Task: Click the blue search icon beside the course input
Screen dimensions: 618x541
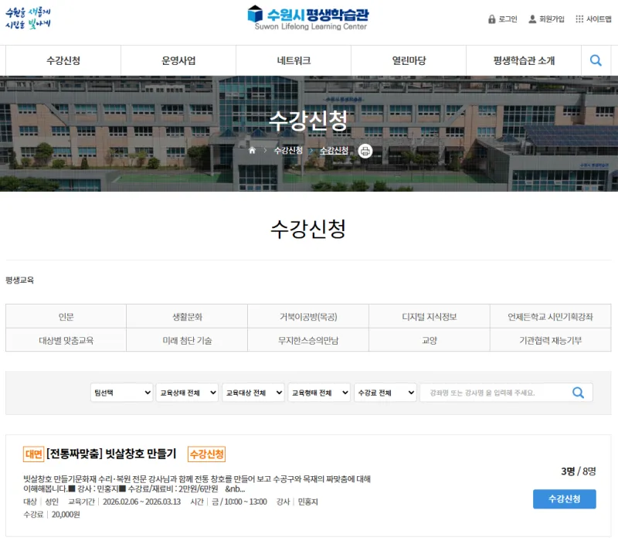Action: tap(578, 393)
